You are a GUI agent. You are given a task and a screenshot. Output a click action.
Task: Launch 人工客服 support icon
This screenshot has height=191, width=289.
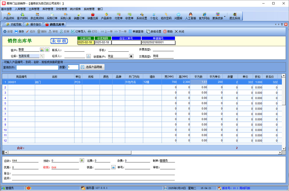click(x=190, y=16)
